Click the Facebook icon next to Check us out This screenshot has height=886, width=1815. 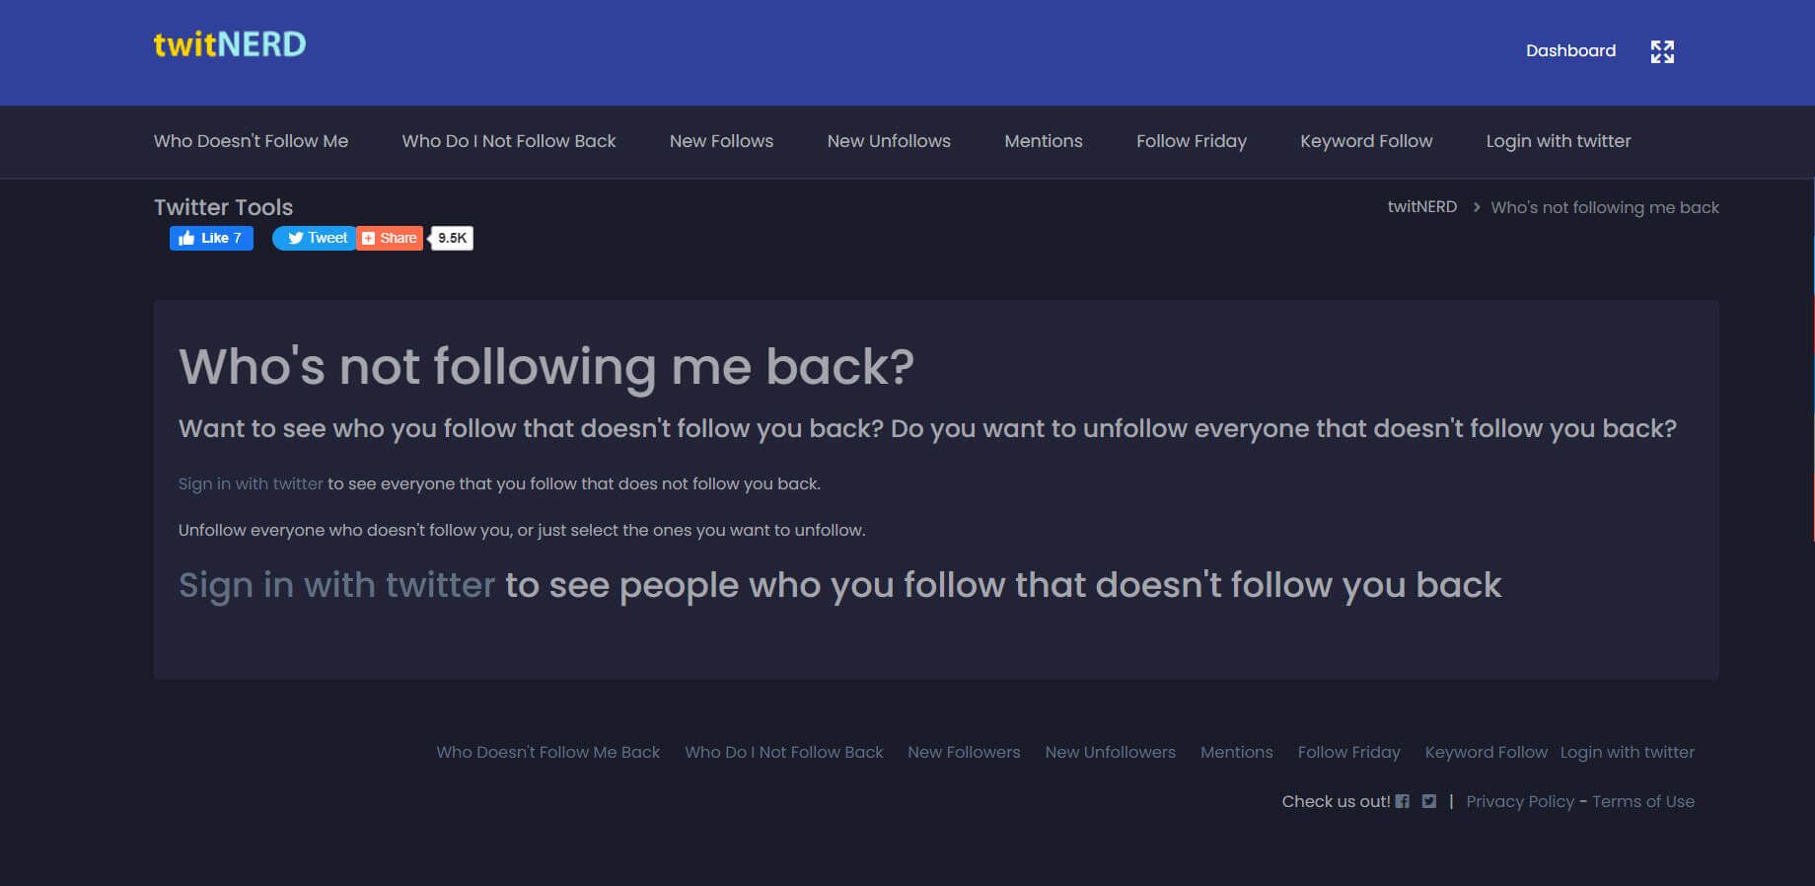(1403, 801)
